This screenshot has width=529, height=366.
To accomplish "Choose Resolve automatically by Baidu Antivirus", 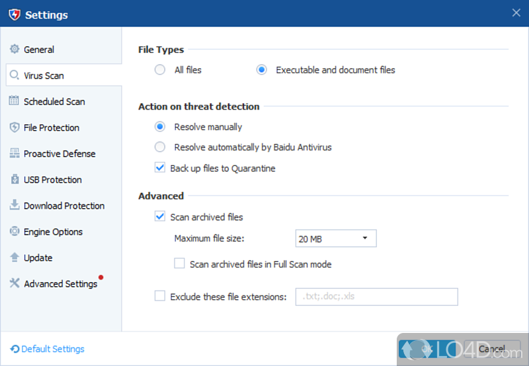I will (x=160, y=147).
